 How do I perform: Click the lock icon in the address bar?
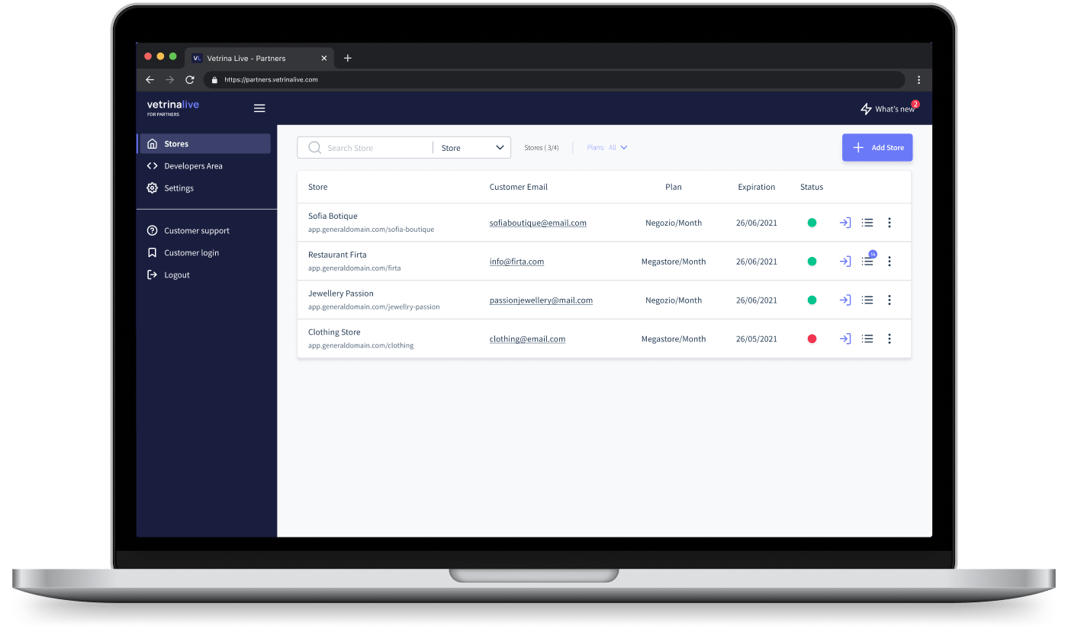tap(214, 79)
